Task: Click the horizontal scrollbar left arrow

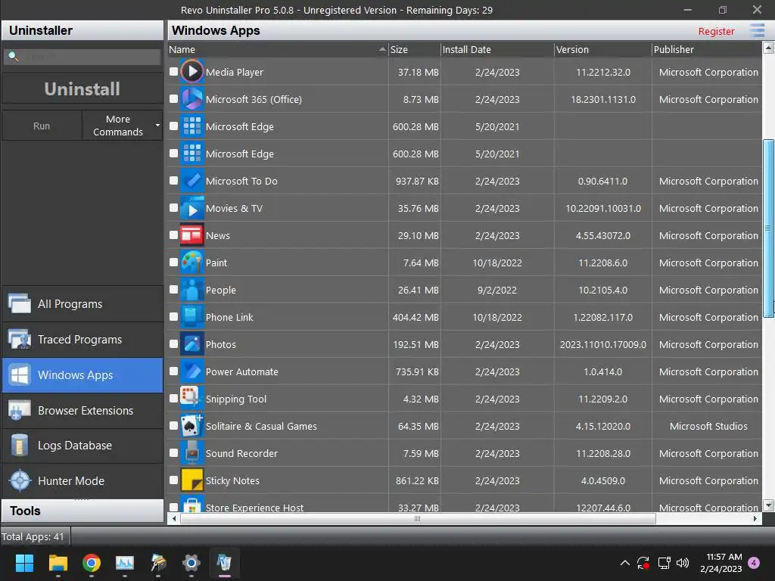Action: coord(173,519)
